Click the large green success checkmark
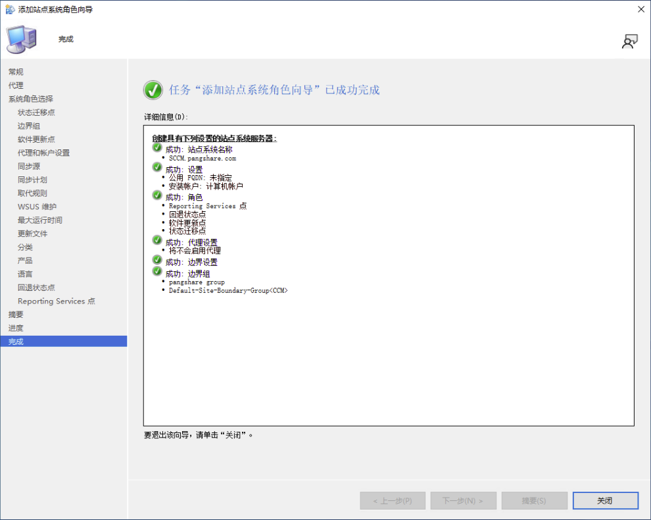The width and height of the screenshot is (651, 520). click(153, 90)
